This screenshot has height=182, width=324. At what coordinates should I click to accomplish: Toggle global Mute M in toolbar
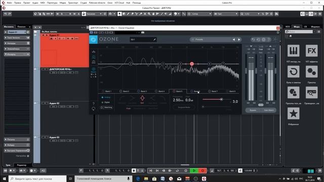(57, 14)
